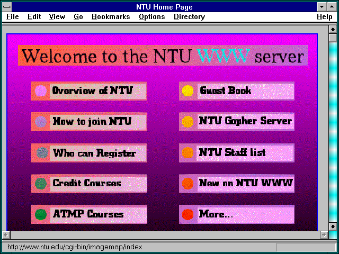Open the Go menu

(x=78, y=16)
